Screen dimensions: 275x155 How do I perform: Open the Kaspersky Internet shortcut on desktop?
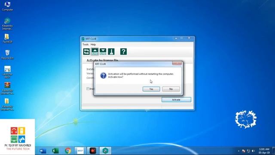(x=7, y=24)
